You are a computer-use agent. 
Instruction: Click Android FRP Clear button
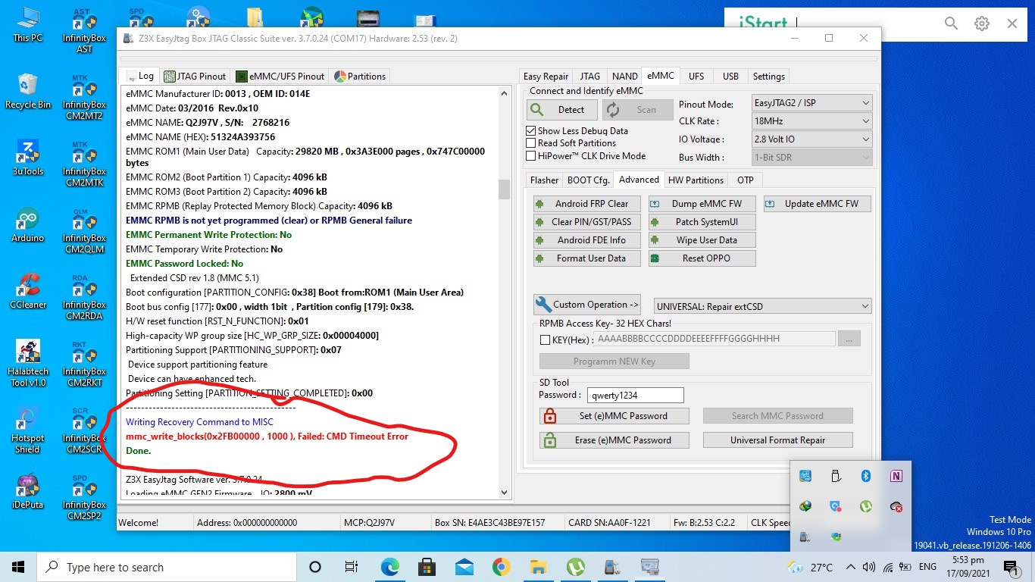point(587,204)
